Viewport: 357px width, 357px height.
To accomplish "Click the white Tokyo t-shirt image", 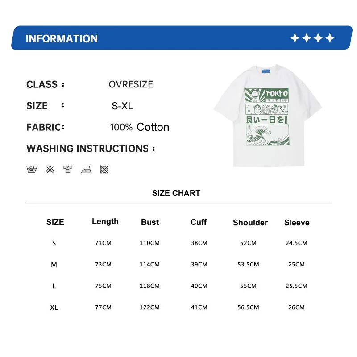I will [268, 116].
